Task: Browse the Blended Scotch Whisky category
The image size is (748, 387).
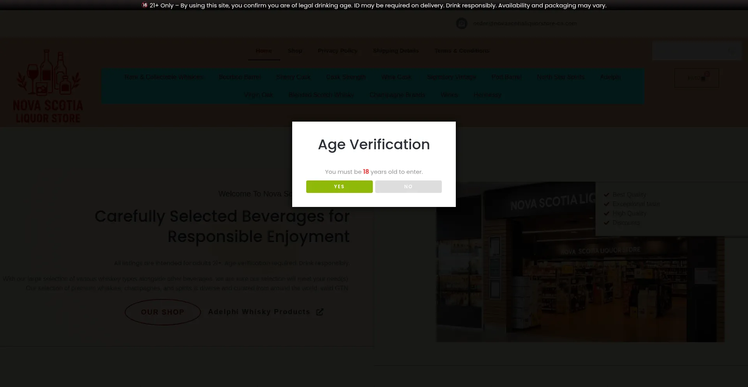Action: [321, 95]
